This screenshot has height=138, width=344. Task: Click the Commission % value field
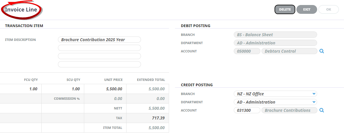point(105,99)
